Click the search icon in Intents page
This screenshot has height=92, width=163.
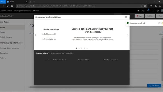161,33
